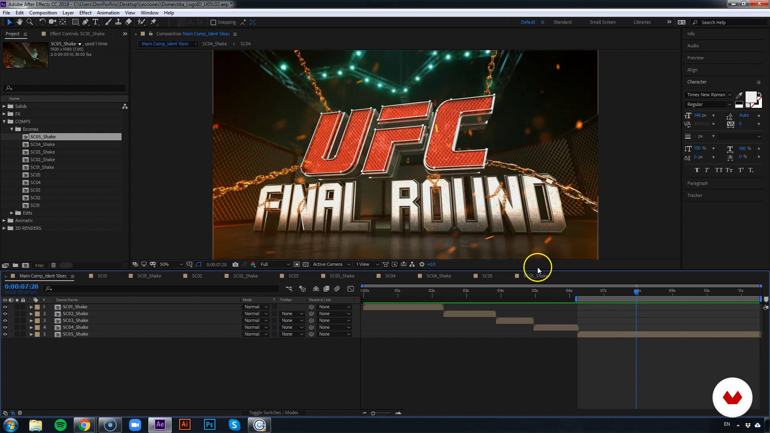770x433 pixels.
Task: Hide the SC02_Shake layer via eye icon
Action: click(5, 314)
